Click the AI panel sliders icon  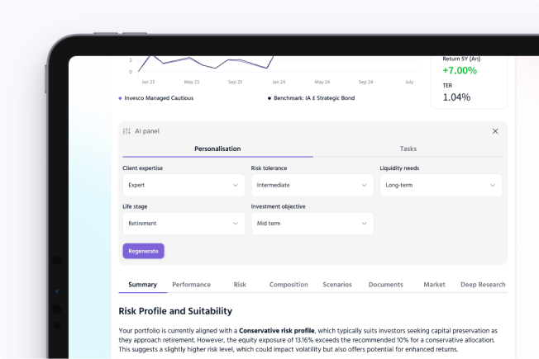click(x=126, y=131)
